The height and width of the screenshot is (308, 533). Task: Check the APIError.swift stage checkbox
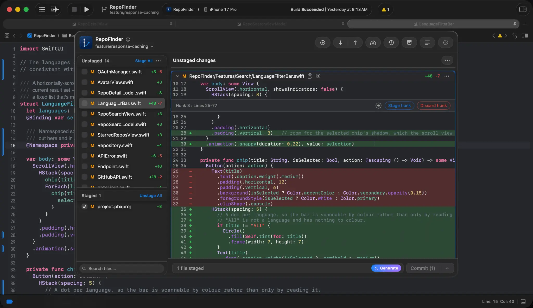coord(84,156)
